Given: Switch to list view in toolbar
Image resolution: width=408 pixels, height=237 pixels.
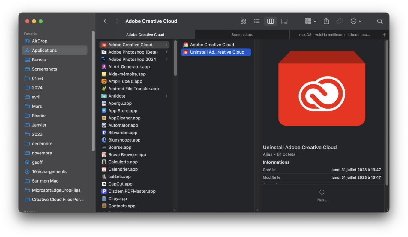Looking at the screenshot, I should [257, 21].
